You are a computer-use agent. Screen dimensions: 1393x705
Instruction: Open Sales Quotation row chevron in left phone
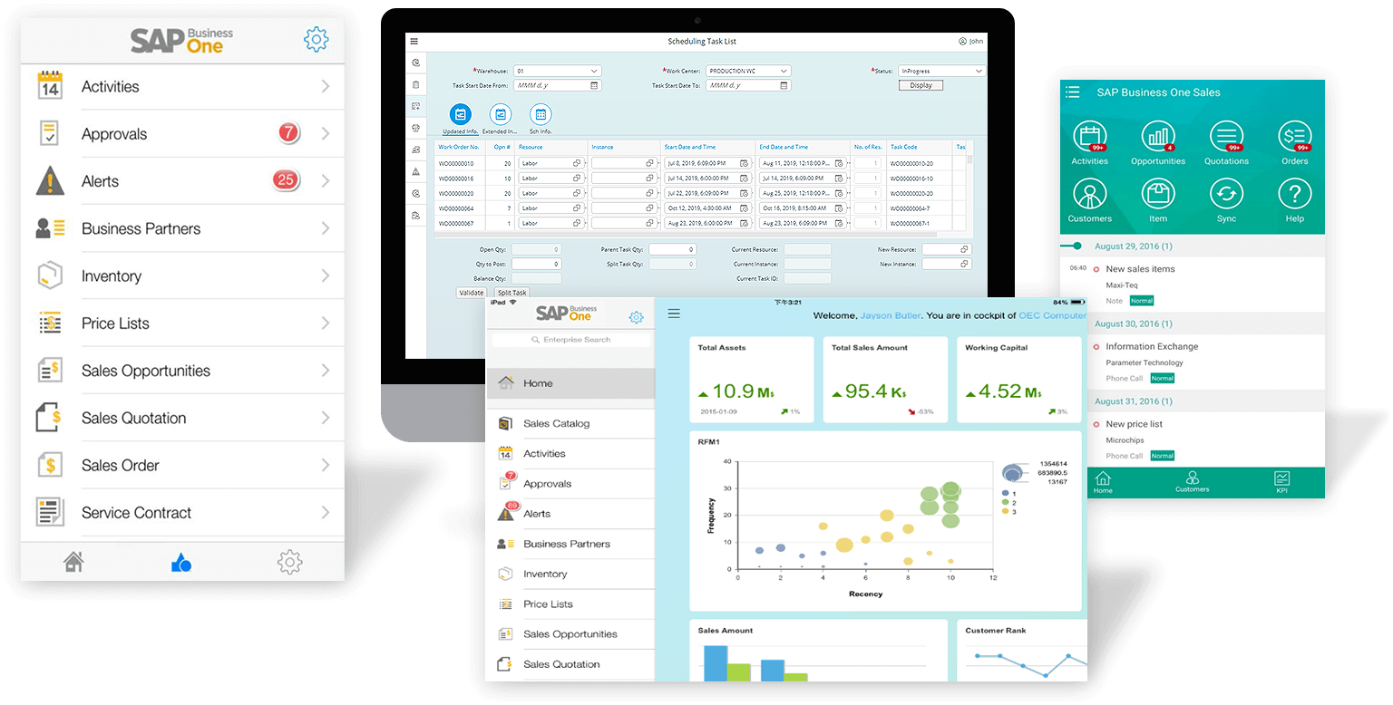pyautogui.click(x=326, y=418)
